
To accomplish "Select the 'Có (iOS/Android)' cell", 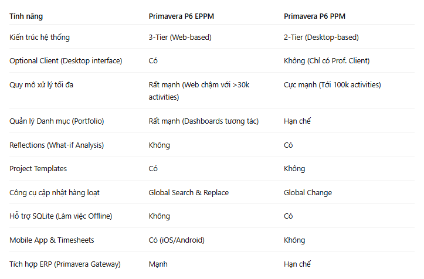I will pos(177,240).
